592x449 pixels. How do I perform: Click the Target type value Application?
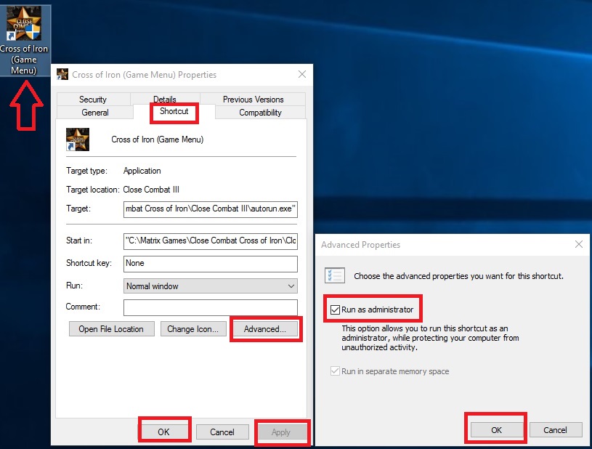[x=142, y=171]
